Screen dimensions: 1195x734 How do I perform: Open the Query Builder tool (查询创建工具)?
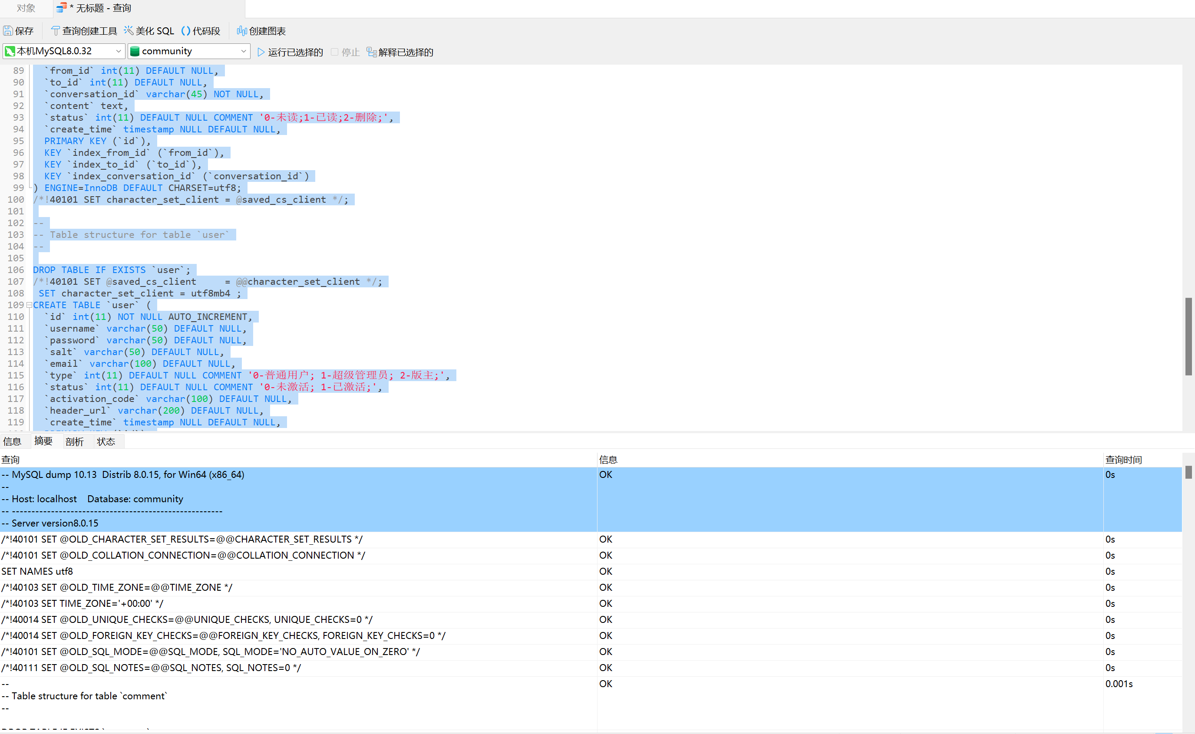[84, 31]
